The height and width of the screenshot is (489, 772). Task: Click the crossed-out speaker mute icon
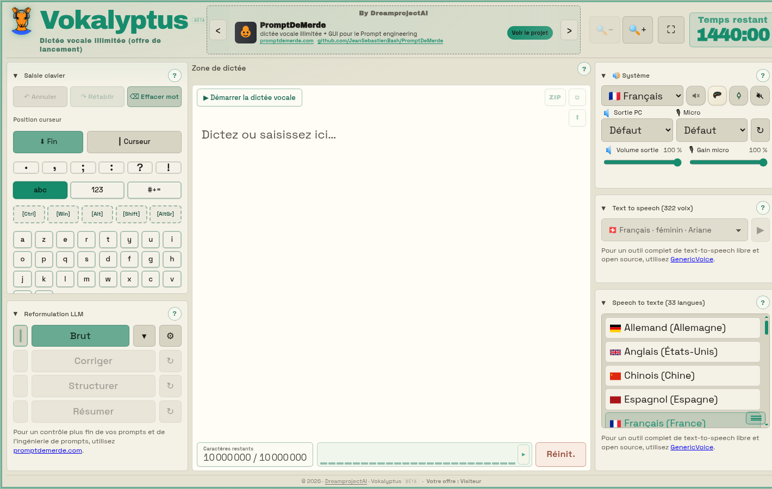tap(759, 96)
